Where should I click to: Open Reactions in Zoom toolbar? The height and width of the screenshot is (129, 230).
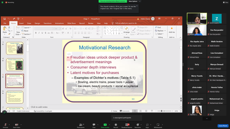pyautogui.click(x=138, y=125)
